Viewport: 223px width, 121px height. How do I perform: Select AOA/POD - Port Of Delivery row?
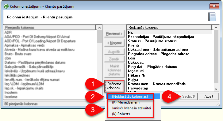pyautogui.click(x=50, y=37)
